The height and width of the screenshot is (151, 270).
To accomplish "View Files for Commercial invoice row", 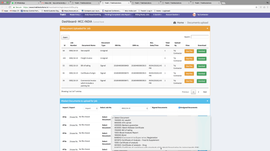I will [189, 81].
